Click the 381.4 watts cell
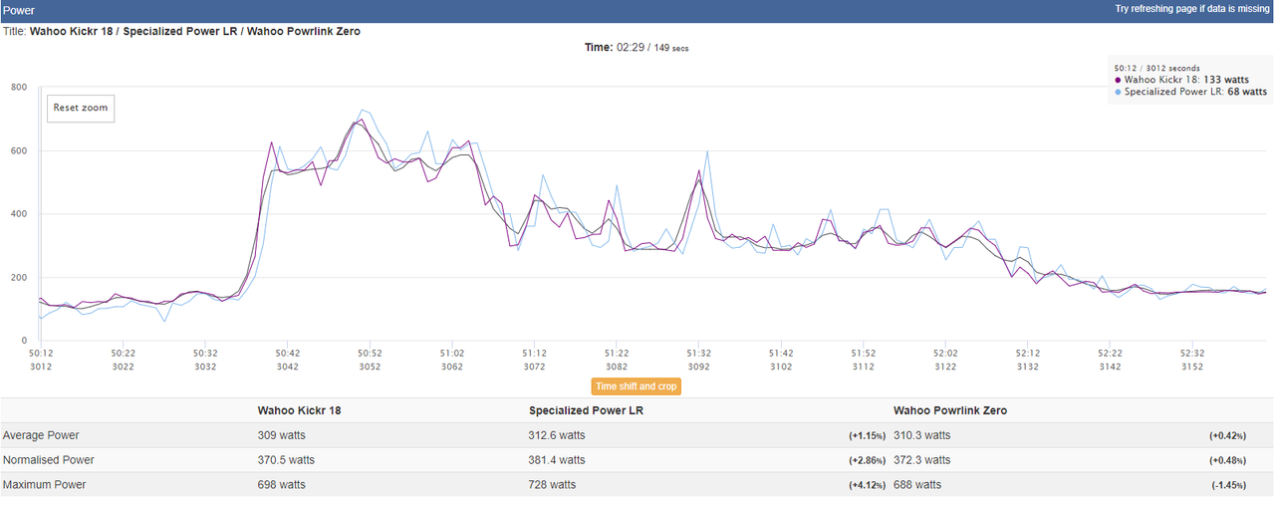Screen dimensions: 1275x506 (x=557, y=460)
